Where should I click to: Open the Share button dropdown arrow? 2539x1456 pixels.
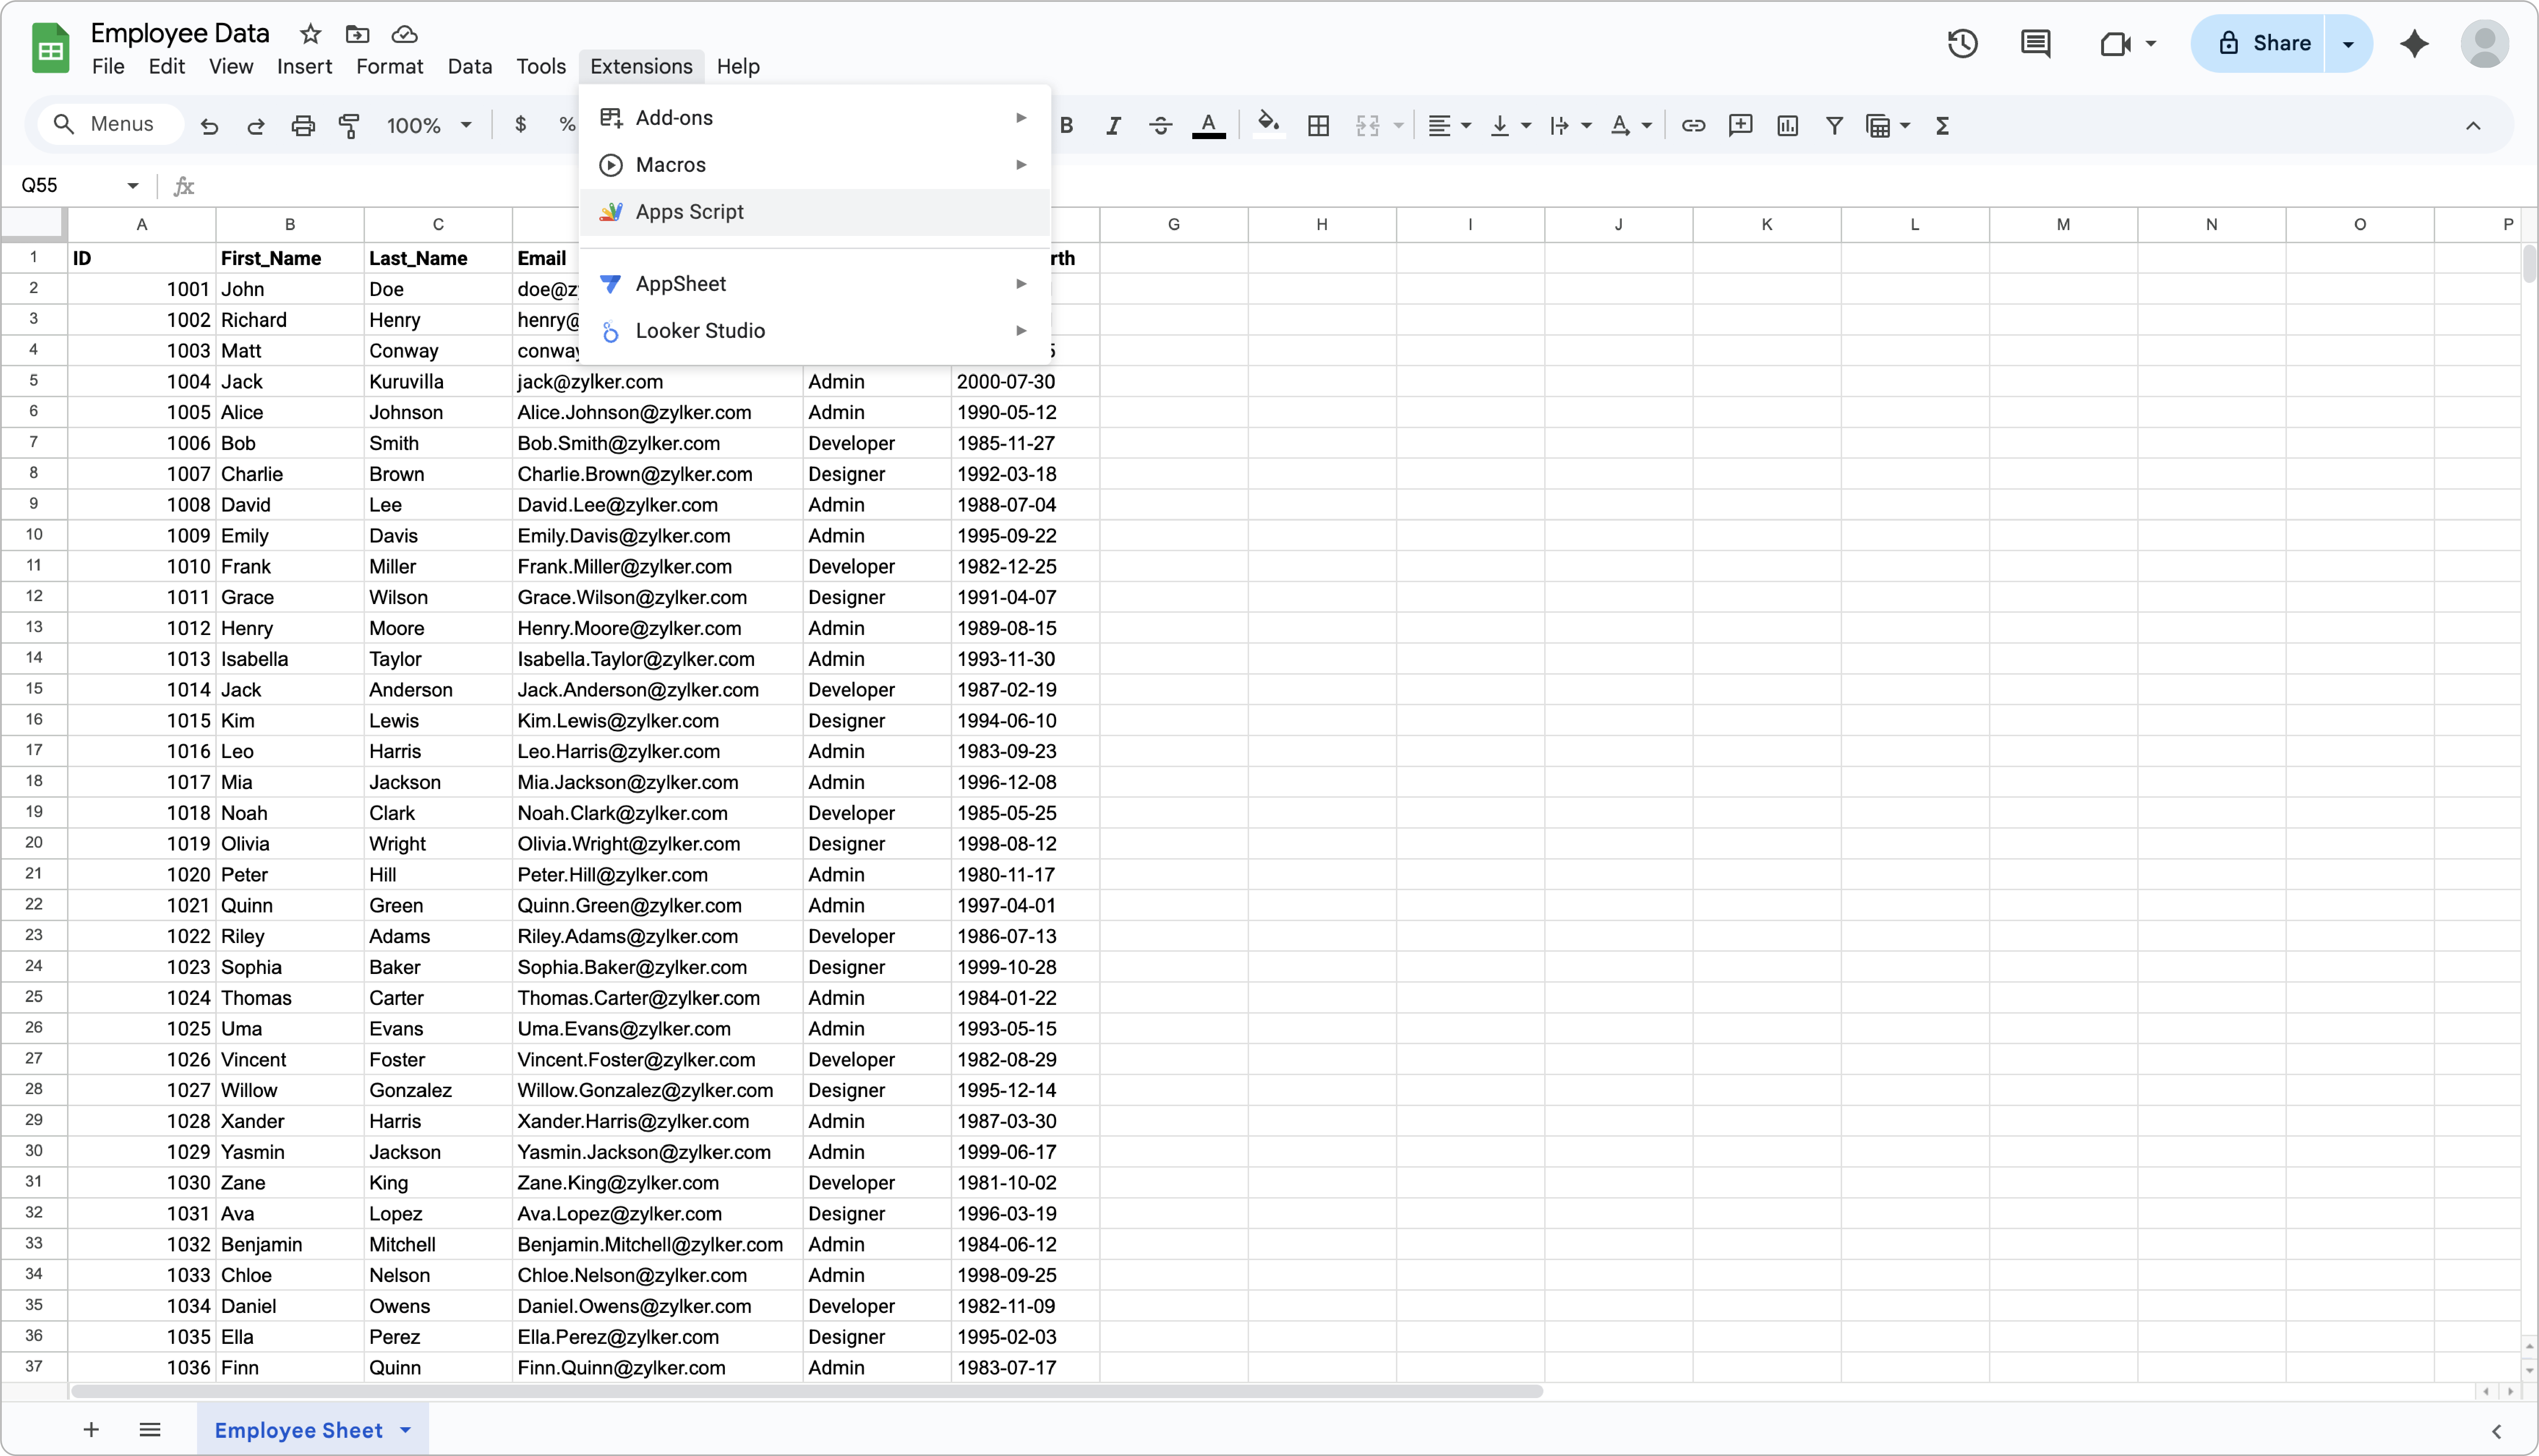point(2348,43)
